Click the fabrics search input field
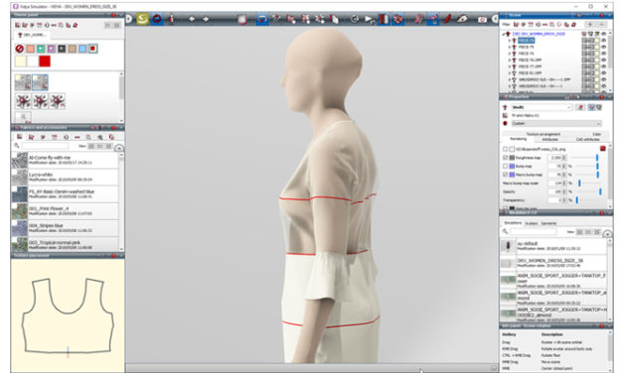 click(45, 146)
